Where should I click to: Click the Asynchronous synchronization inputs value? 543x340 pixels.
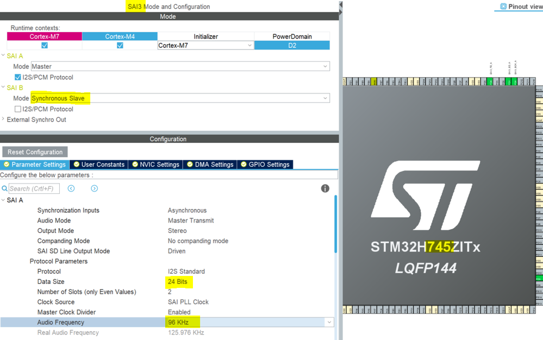187,210
